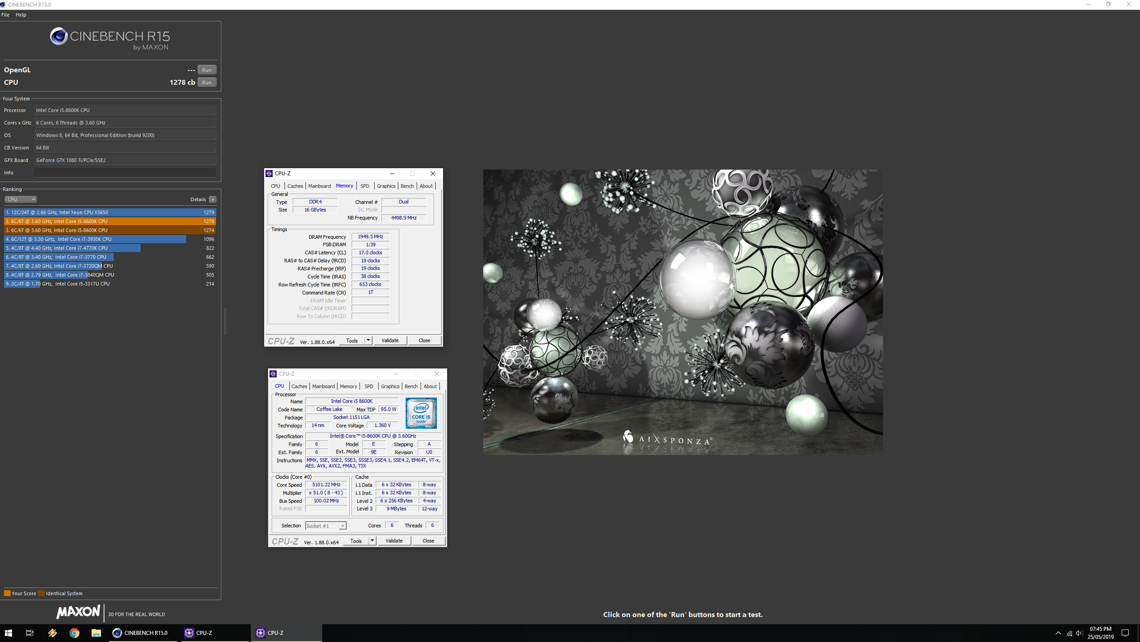Click the rendered spheres benchmark image

(x=683, y=312)
